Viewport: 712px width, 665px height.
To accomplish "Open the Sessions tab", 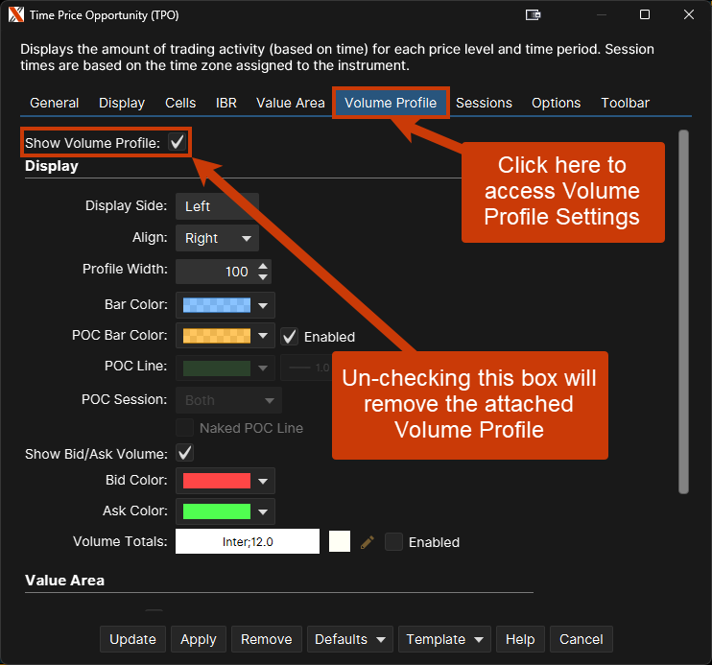I will tap(484, 103).
